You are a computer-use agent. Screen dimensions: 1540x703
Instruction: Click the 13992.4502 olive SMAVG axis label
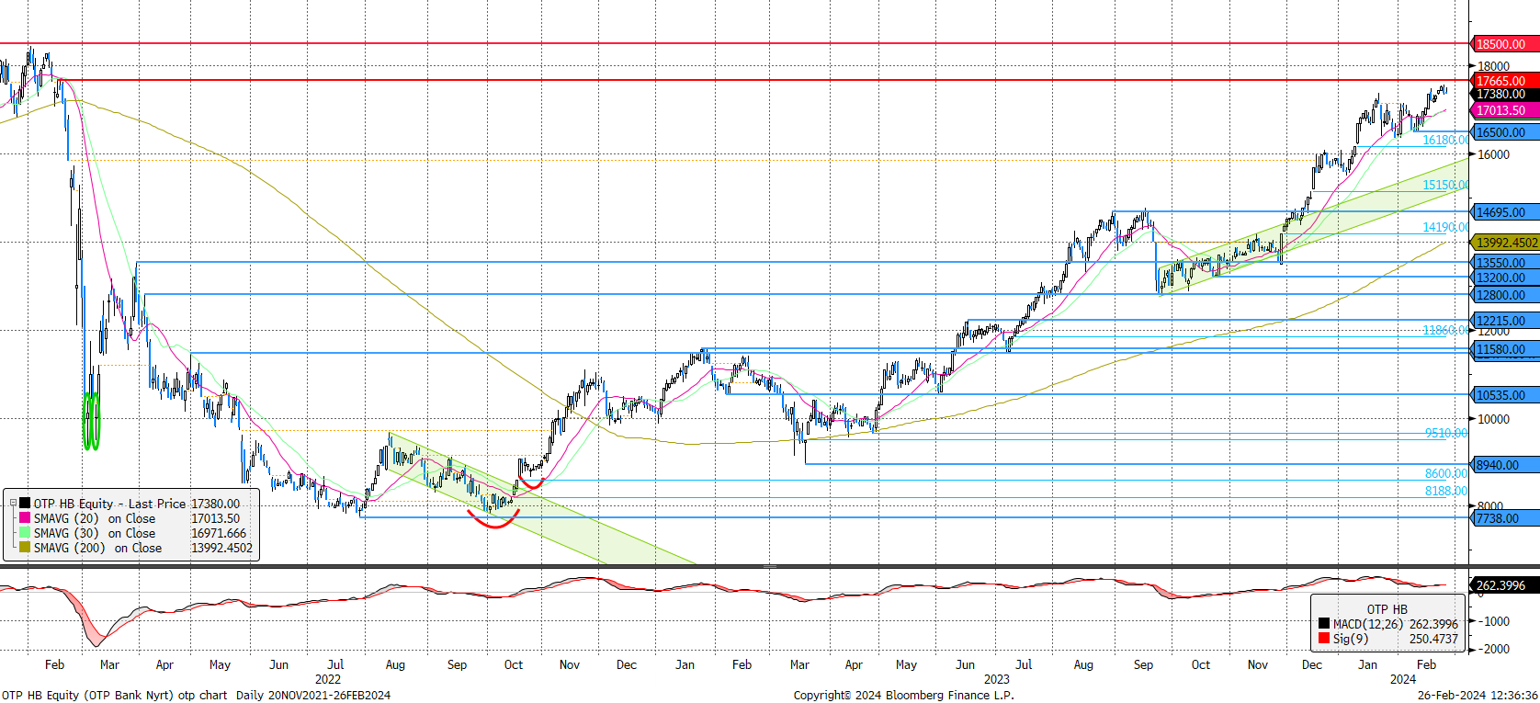click(1506, 243)
